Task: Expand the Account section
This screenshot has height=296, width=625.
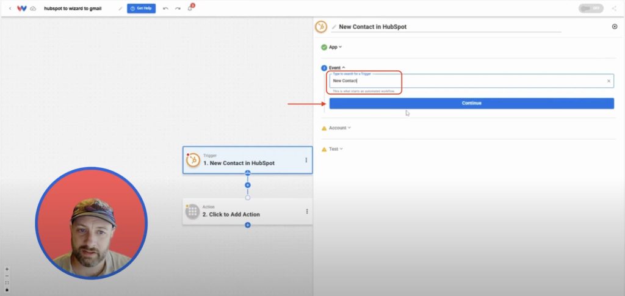Action: tap(339, 128)
